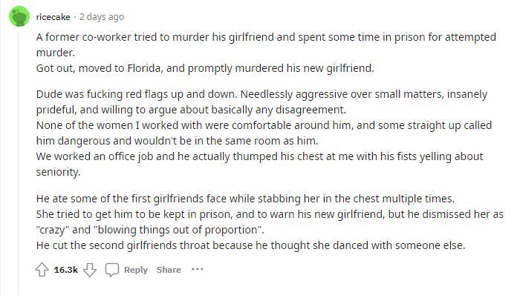Click the 'A former co-worker tried' opening sentence
The height and width of the screenshot is (295, 520).
tap(266, 44)
